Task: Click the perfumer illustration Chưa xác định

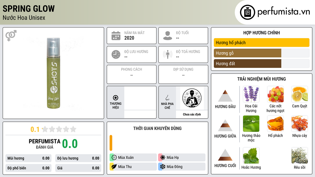Action: click(x=192, y=98)
